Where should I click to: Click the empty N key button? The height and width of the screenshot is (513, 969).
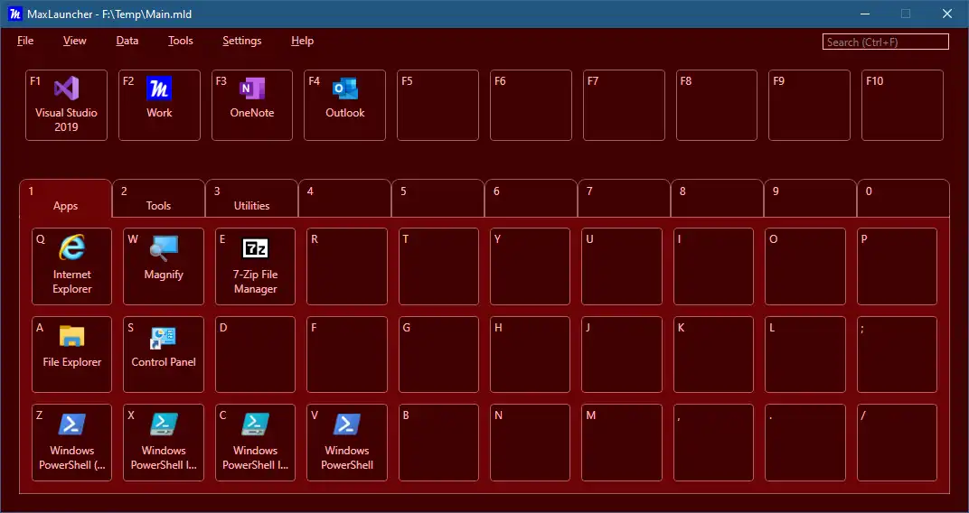[x=531, y=443]
